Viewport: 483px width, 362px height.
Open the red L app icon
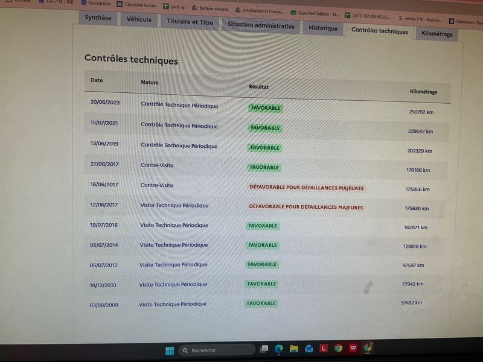(x=324, y=348)
